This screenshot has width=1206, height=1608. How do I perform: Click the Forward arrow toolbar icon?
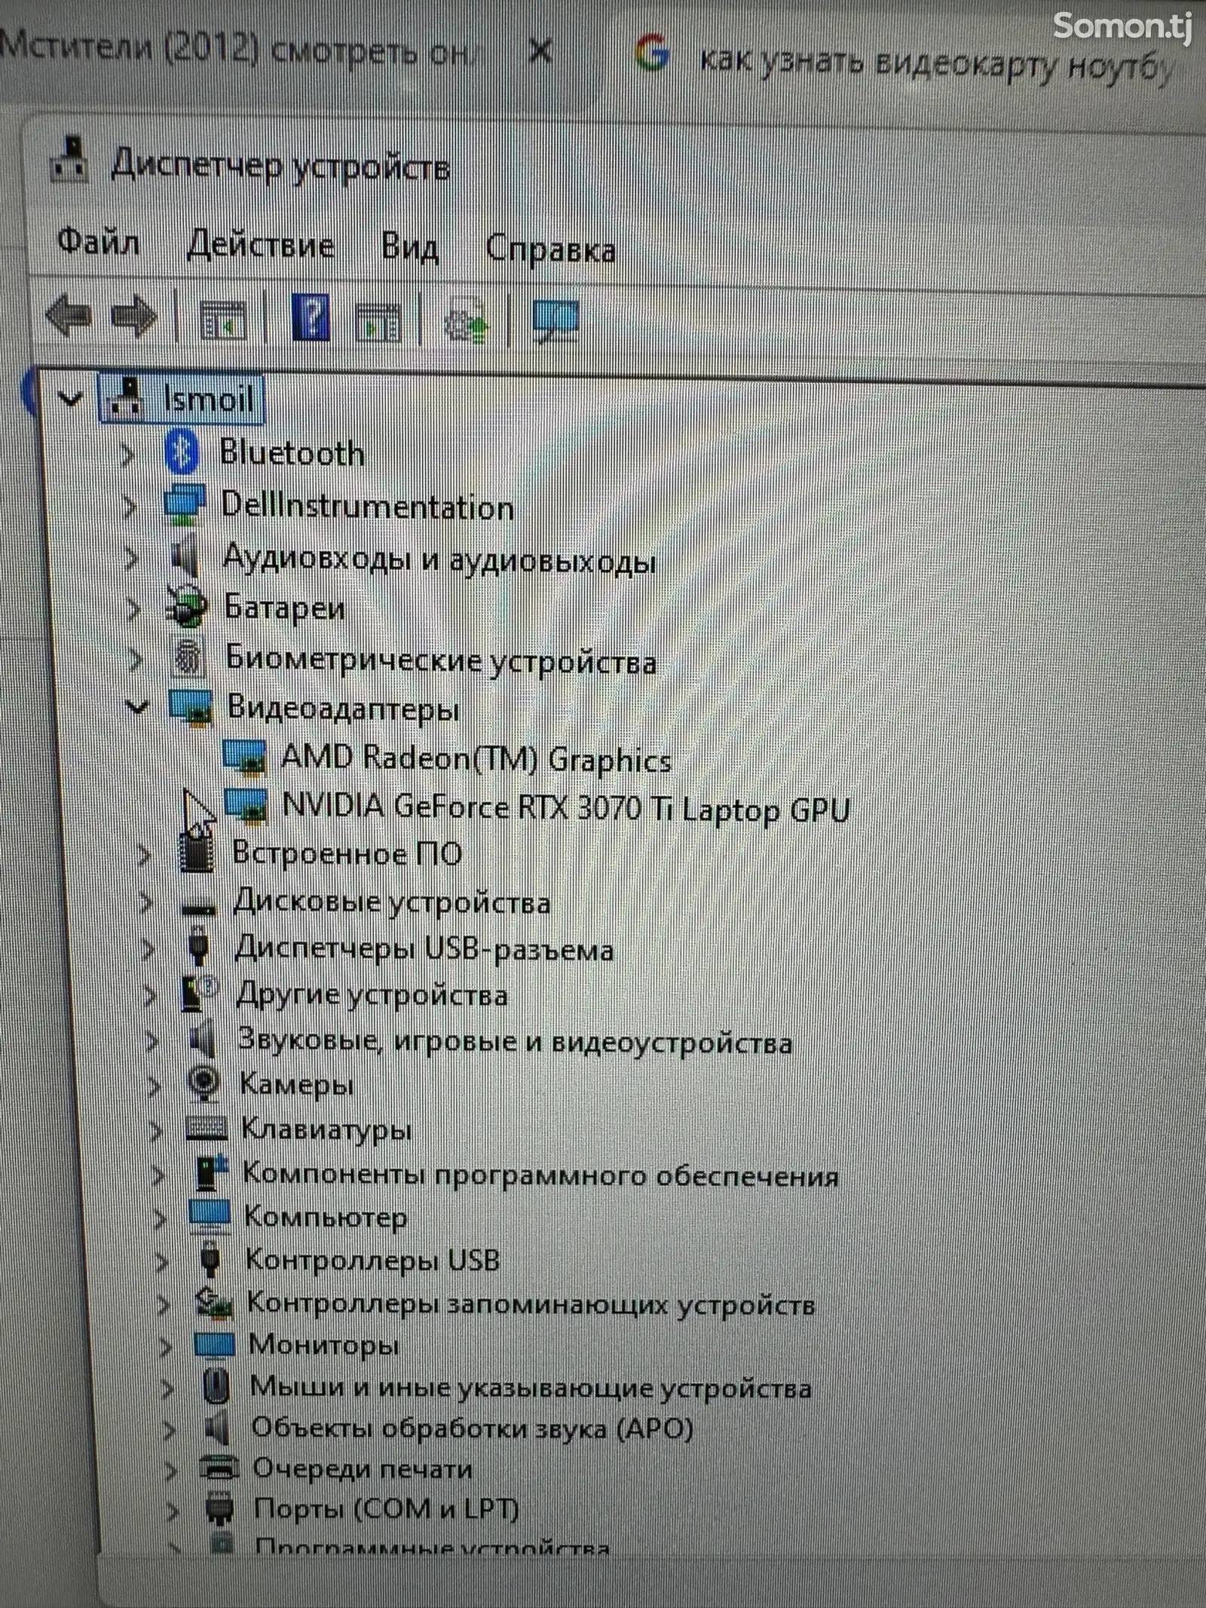tap(134, 317)
